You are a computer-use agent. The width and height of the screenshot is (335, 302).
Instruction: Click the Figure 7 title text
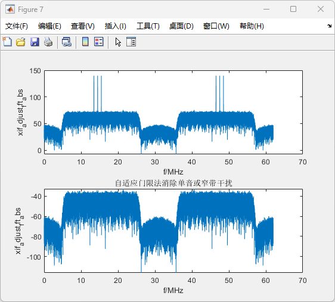pos(30,10)
